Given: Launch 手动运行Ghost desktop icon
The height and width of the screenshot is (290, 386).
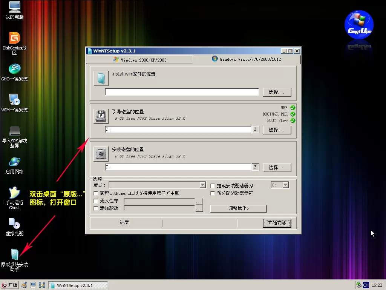Looking at the screenshot, I should [14, 193].
